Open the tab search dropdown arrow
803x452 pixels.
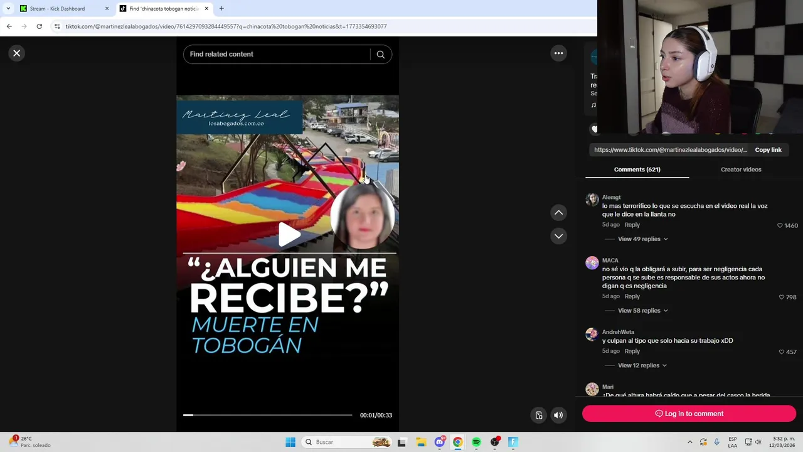pos(8,9)
